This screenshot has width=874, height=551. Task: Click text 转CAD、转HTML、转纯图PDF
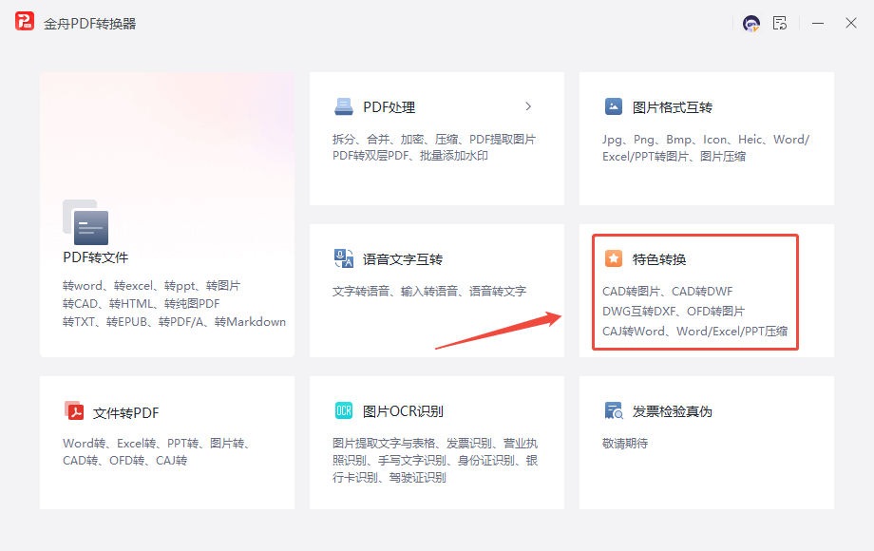(x=141, y=304)
